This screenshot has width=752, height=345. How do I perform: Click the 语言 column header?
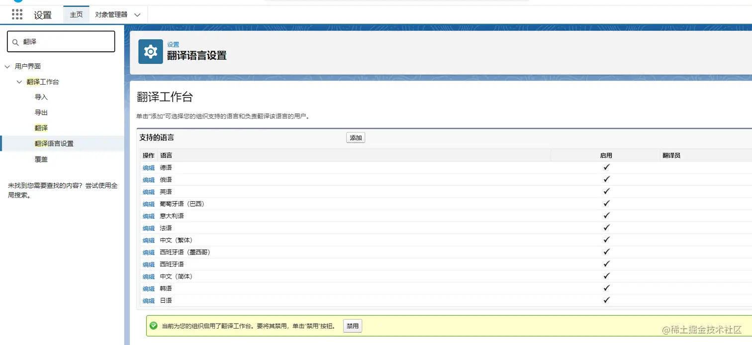[166, 155]
